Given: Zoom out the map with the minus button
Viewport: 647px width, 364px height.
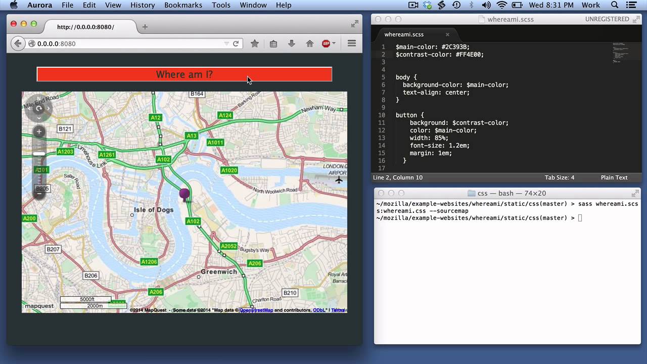Looking at the screenshot, I should pyautogui.click(x=39, y=194).
